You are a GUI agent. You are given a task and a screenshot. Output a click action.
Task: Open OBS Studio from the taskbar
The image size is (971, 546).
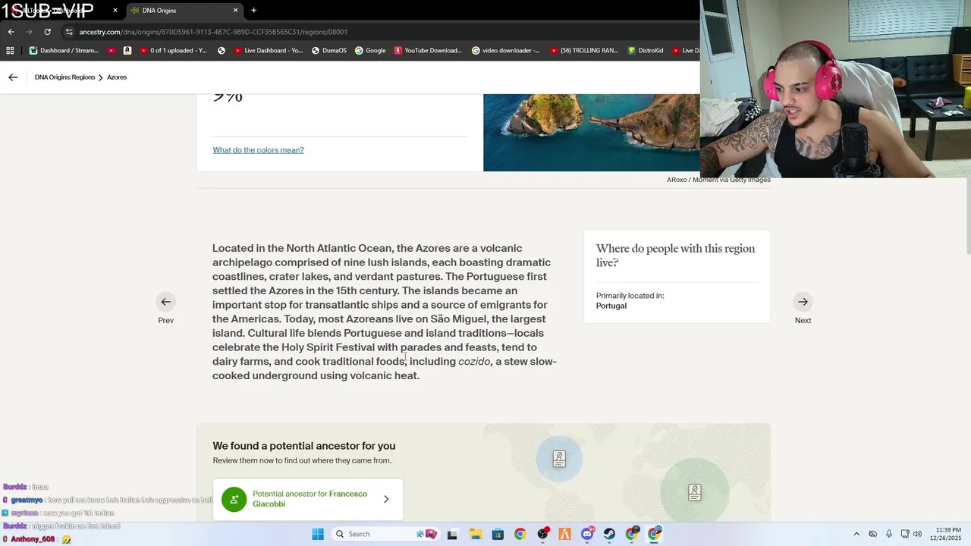[542, 534]
